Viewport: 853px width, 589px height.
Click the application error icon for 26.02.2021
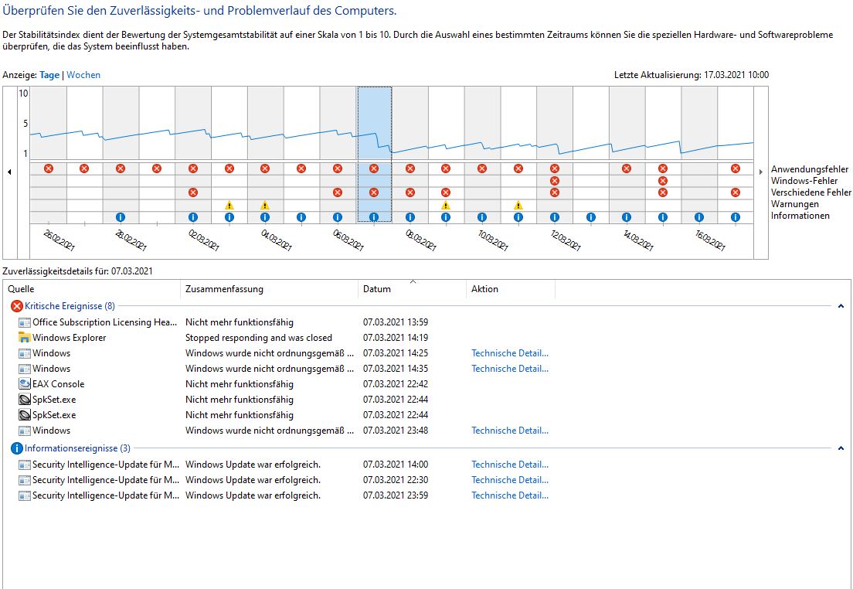coord(49,169)
